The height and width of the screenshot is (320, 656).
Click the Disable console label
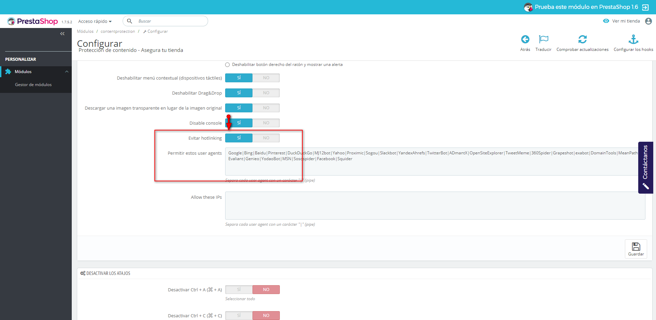(206, 123)
